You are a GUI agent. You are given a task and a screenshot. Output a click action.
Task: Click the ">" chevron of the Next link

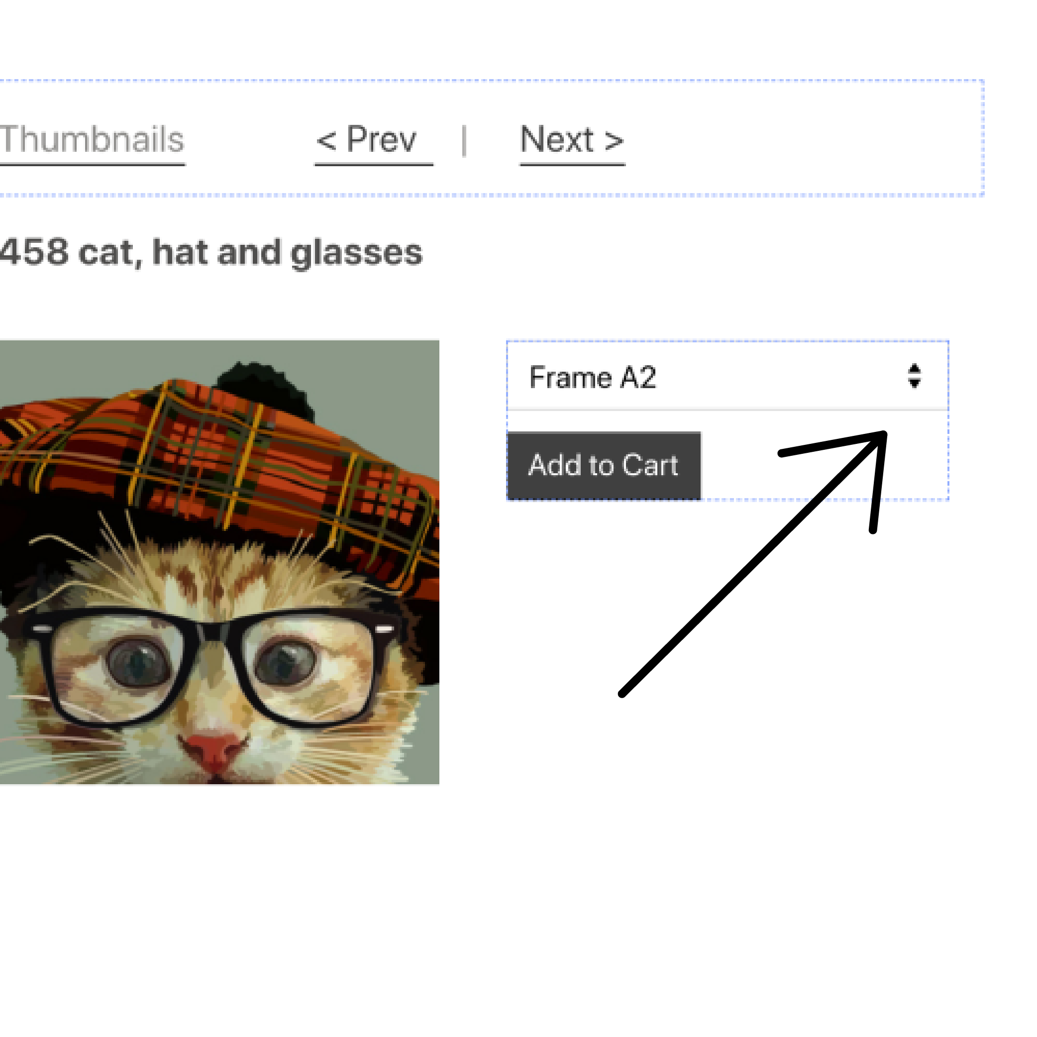click(614, 141)
